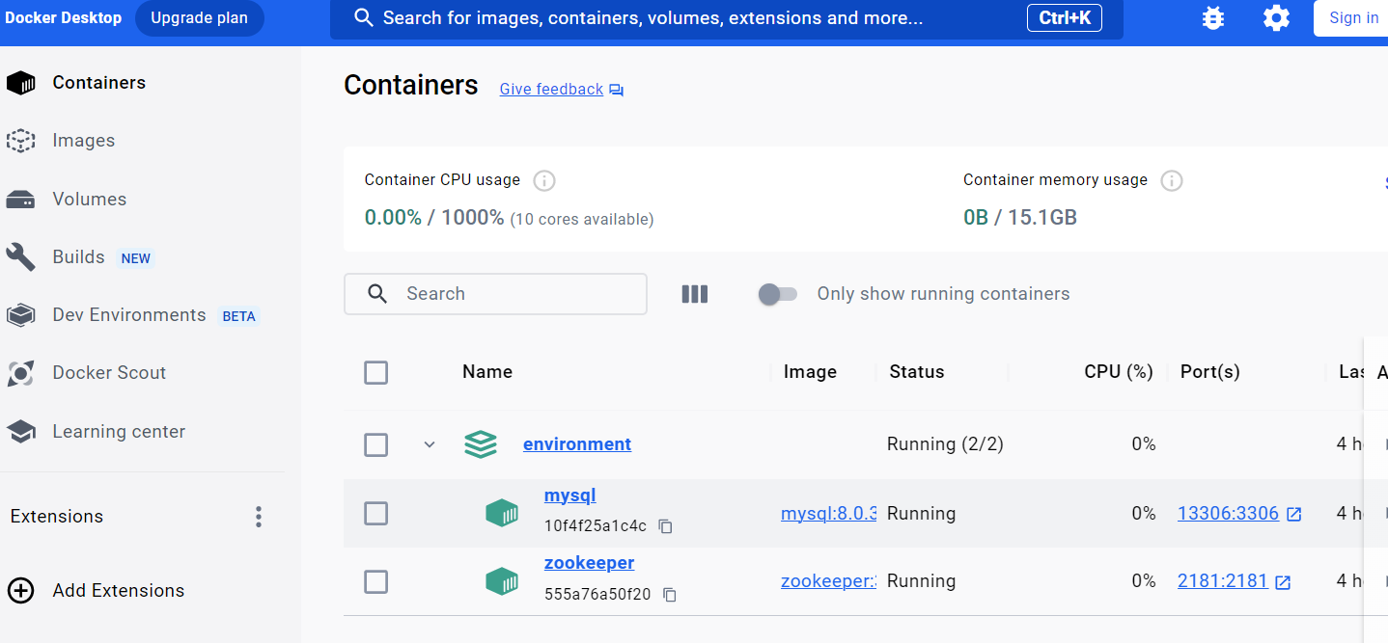Open the Give feedback link
This screenshot has height=643, width=1388.
[551, 90]
